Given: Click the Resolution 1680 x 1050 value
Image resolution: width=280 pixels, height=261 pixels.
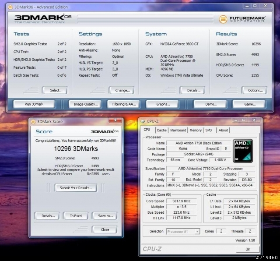Looking at the screenshot, I should click(x=122, y=44).
